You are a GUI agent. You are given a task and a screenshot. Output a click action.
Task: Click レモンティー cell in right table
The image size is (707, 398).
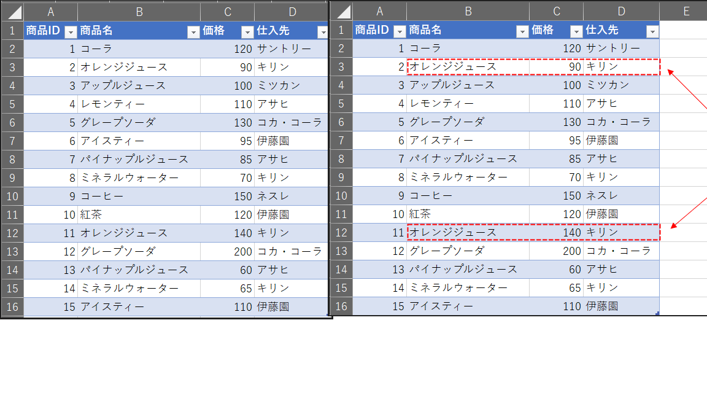pos(468,104)
